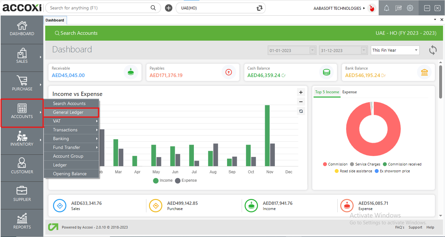Expand the Transactions submenu

point(71,130)
